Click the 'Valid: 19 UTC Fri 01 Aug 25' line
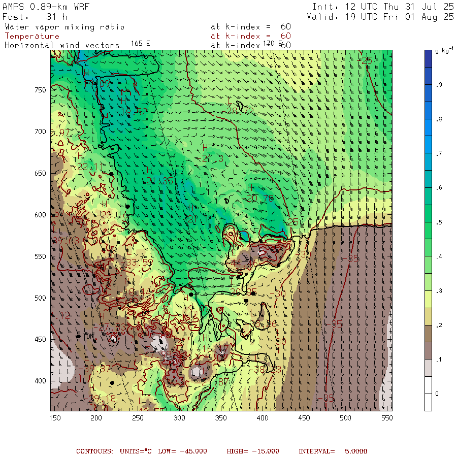The image size is (457, 457). point(380,17)
